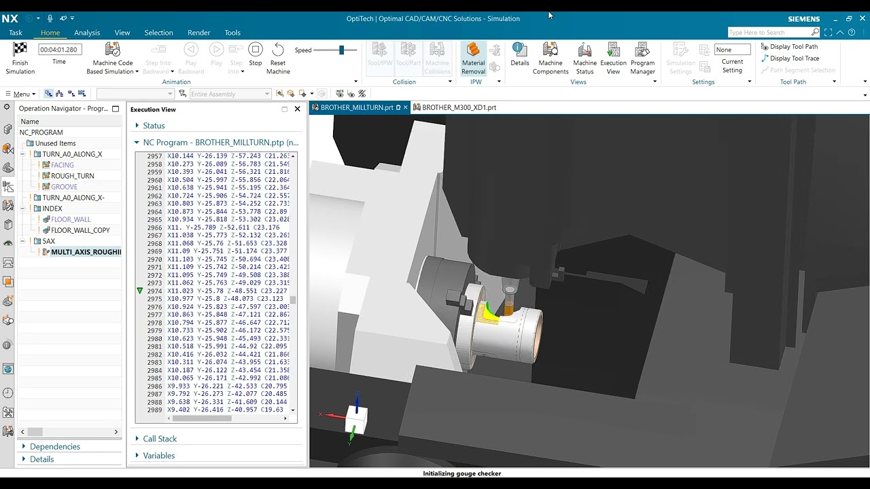
Task: Click the Machine Tool View icon
Action: pyautogui.click(x=60, y=94)
